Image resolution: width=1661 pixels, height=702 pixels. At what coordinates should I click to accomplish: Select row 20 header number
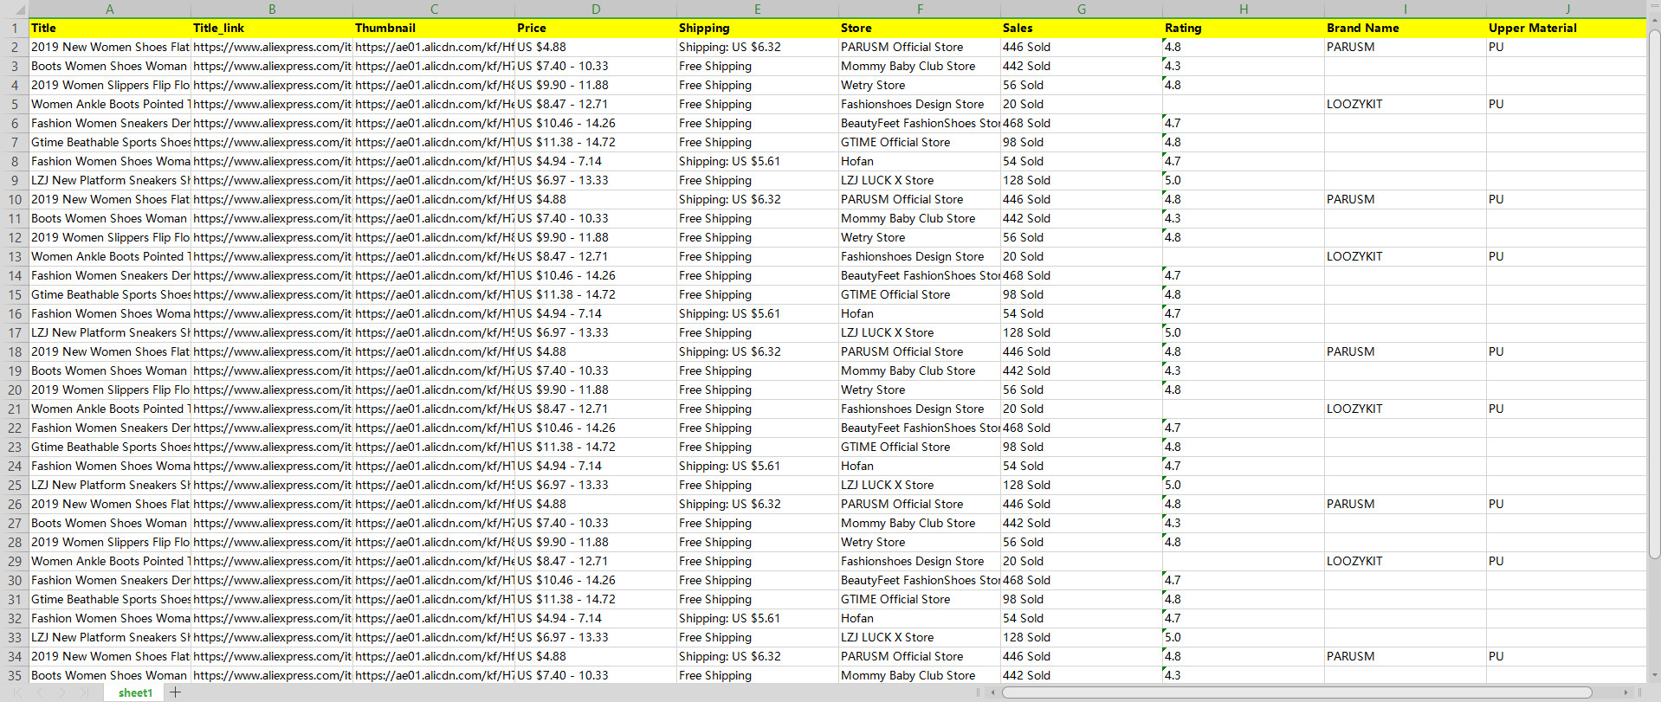15,390
